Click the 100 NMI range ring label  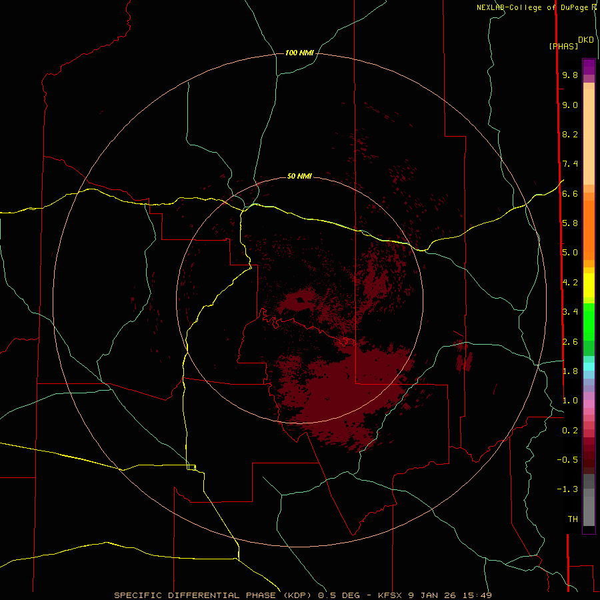point(299,53)
